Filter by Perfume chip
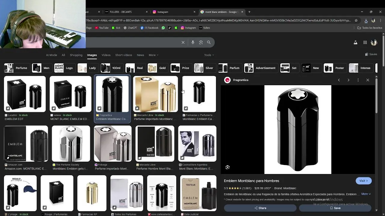385x216 pixels. (x=17, y=68)
